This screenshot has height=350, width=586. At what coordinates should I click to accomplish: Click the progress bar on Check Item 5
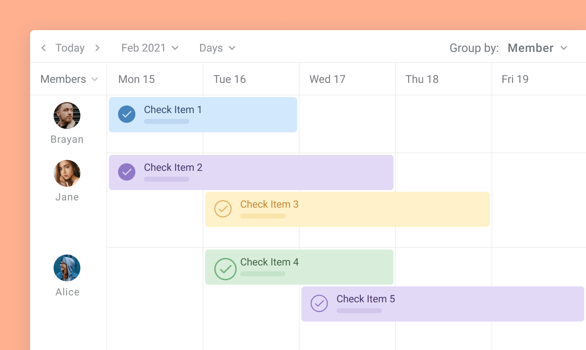tap(359, 311)
